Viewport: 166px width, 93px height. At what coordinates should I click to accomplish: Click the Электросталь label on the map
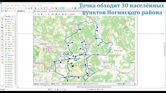click(x=85, y=65)
